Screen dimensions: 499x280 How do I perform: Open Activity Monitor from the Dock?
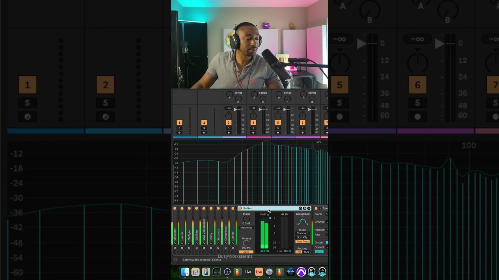(217, 272)
